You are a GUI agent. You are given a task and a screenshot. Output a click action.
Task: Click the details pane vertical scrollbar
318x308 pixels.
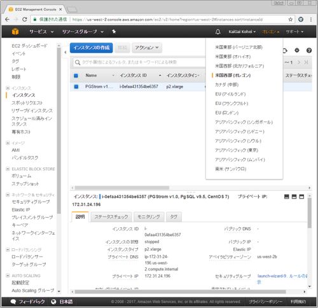coord(310,213)
